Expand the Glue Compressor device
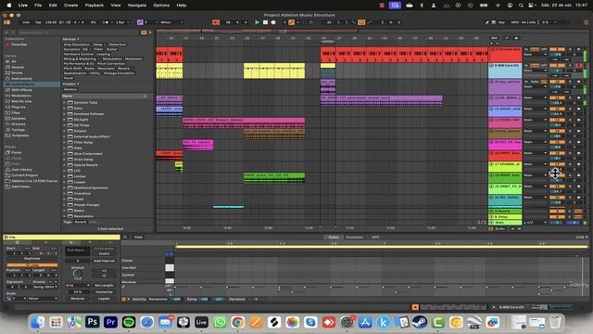593x334 pixels. tap(64, 153)
